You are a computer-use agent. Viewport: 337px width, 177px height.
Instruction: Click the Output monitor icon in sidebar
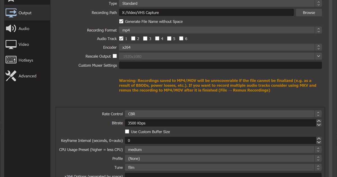pyautogui.click(x=11, y=13)
